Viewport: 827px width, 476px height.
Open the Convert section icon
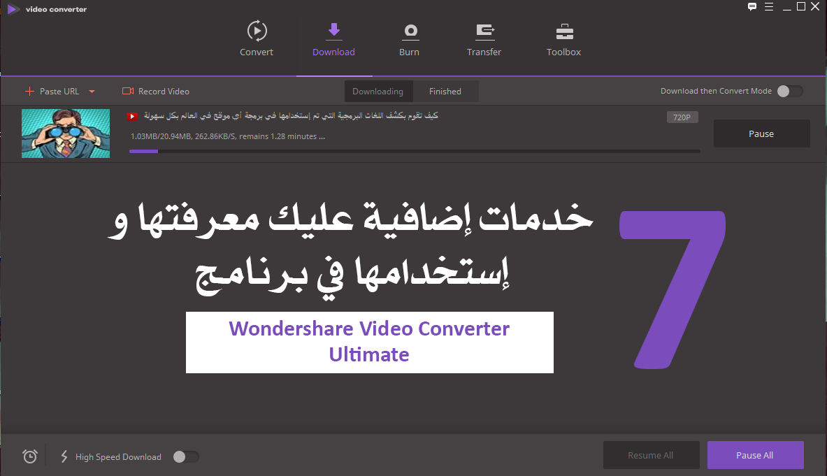click(x=257, y=31)
